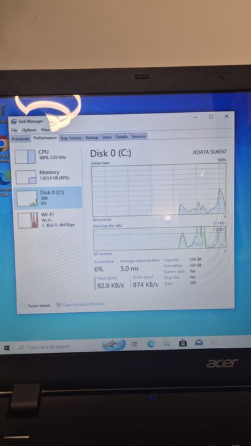
Task: Open the App history tab
Action: click(71, 138)
